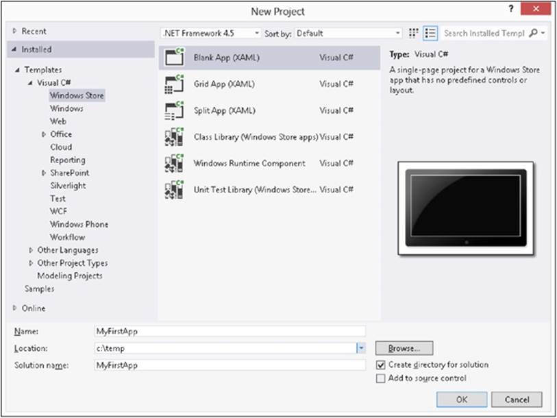The image size is (557, 418).
Task: Select the Test template category
Action: coord(58,198)
